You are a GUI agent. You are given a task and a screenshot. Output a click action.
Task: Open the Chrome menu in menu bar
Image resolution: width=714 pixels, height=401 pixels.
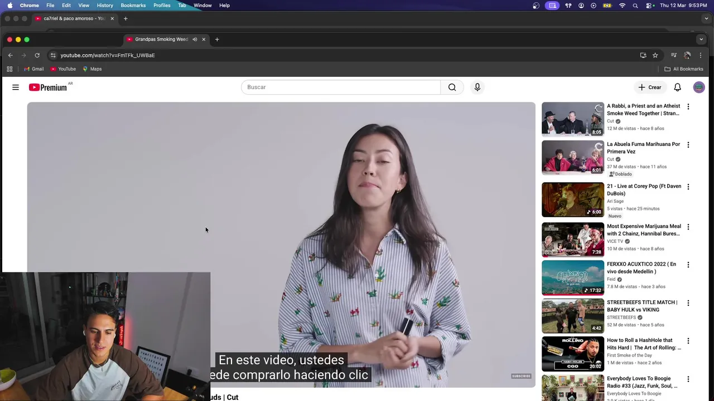click(30, 6)
